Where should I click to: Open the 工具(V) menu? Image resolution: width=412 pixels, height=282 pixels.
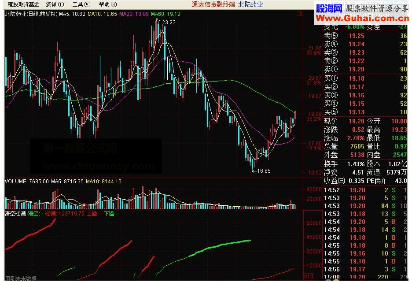pyautogui.click(x=81, y=4)
